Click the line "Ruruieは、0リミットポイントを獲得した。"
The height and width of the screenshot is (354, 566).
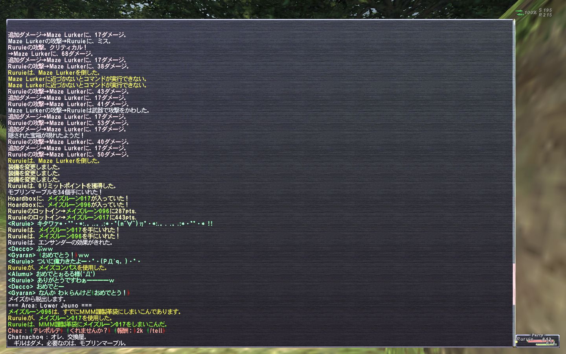[62, 186]
